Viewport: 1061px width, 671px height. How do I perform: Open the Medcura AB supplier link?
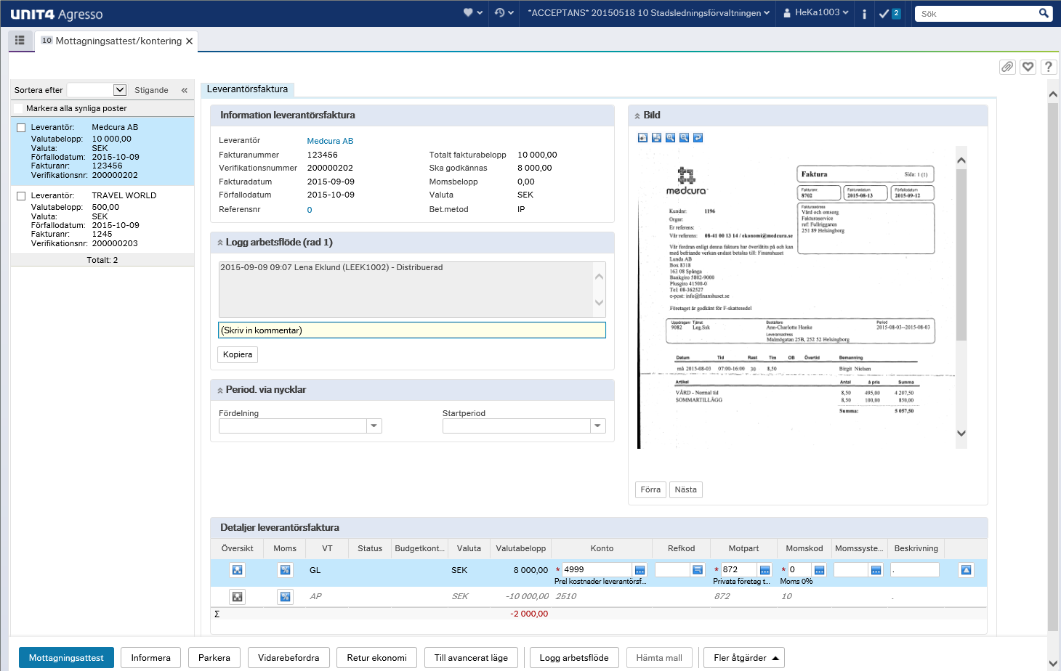tap(330, 141)
